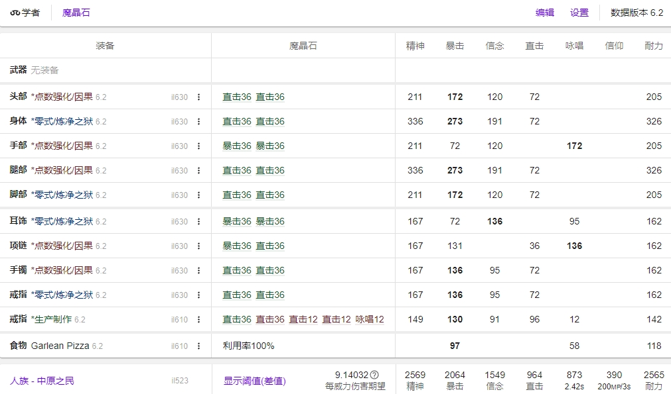Switch to the 魔晶石 tab
671x394 pixels.
[77, 12]
